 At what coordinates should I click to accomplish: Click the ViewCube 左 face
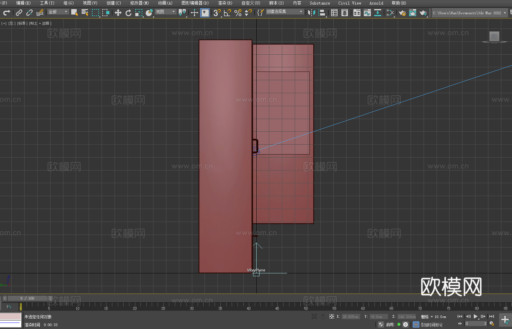pos(494,36)
